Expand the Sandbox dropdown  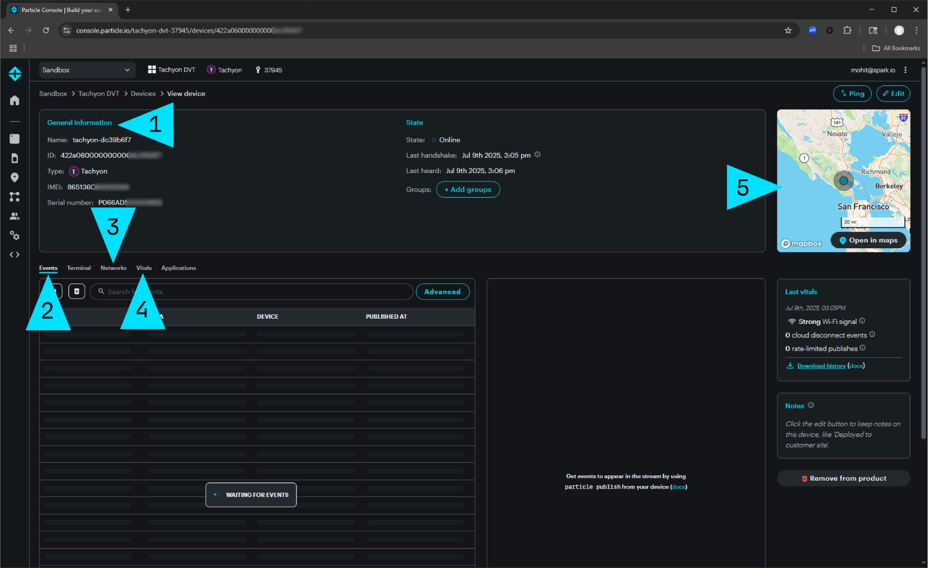pos(87,70)
